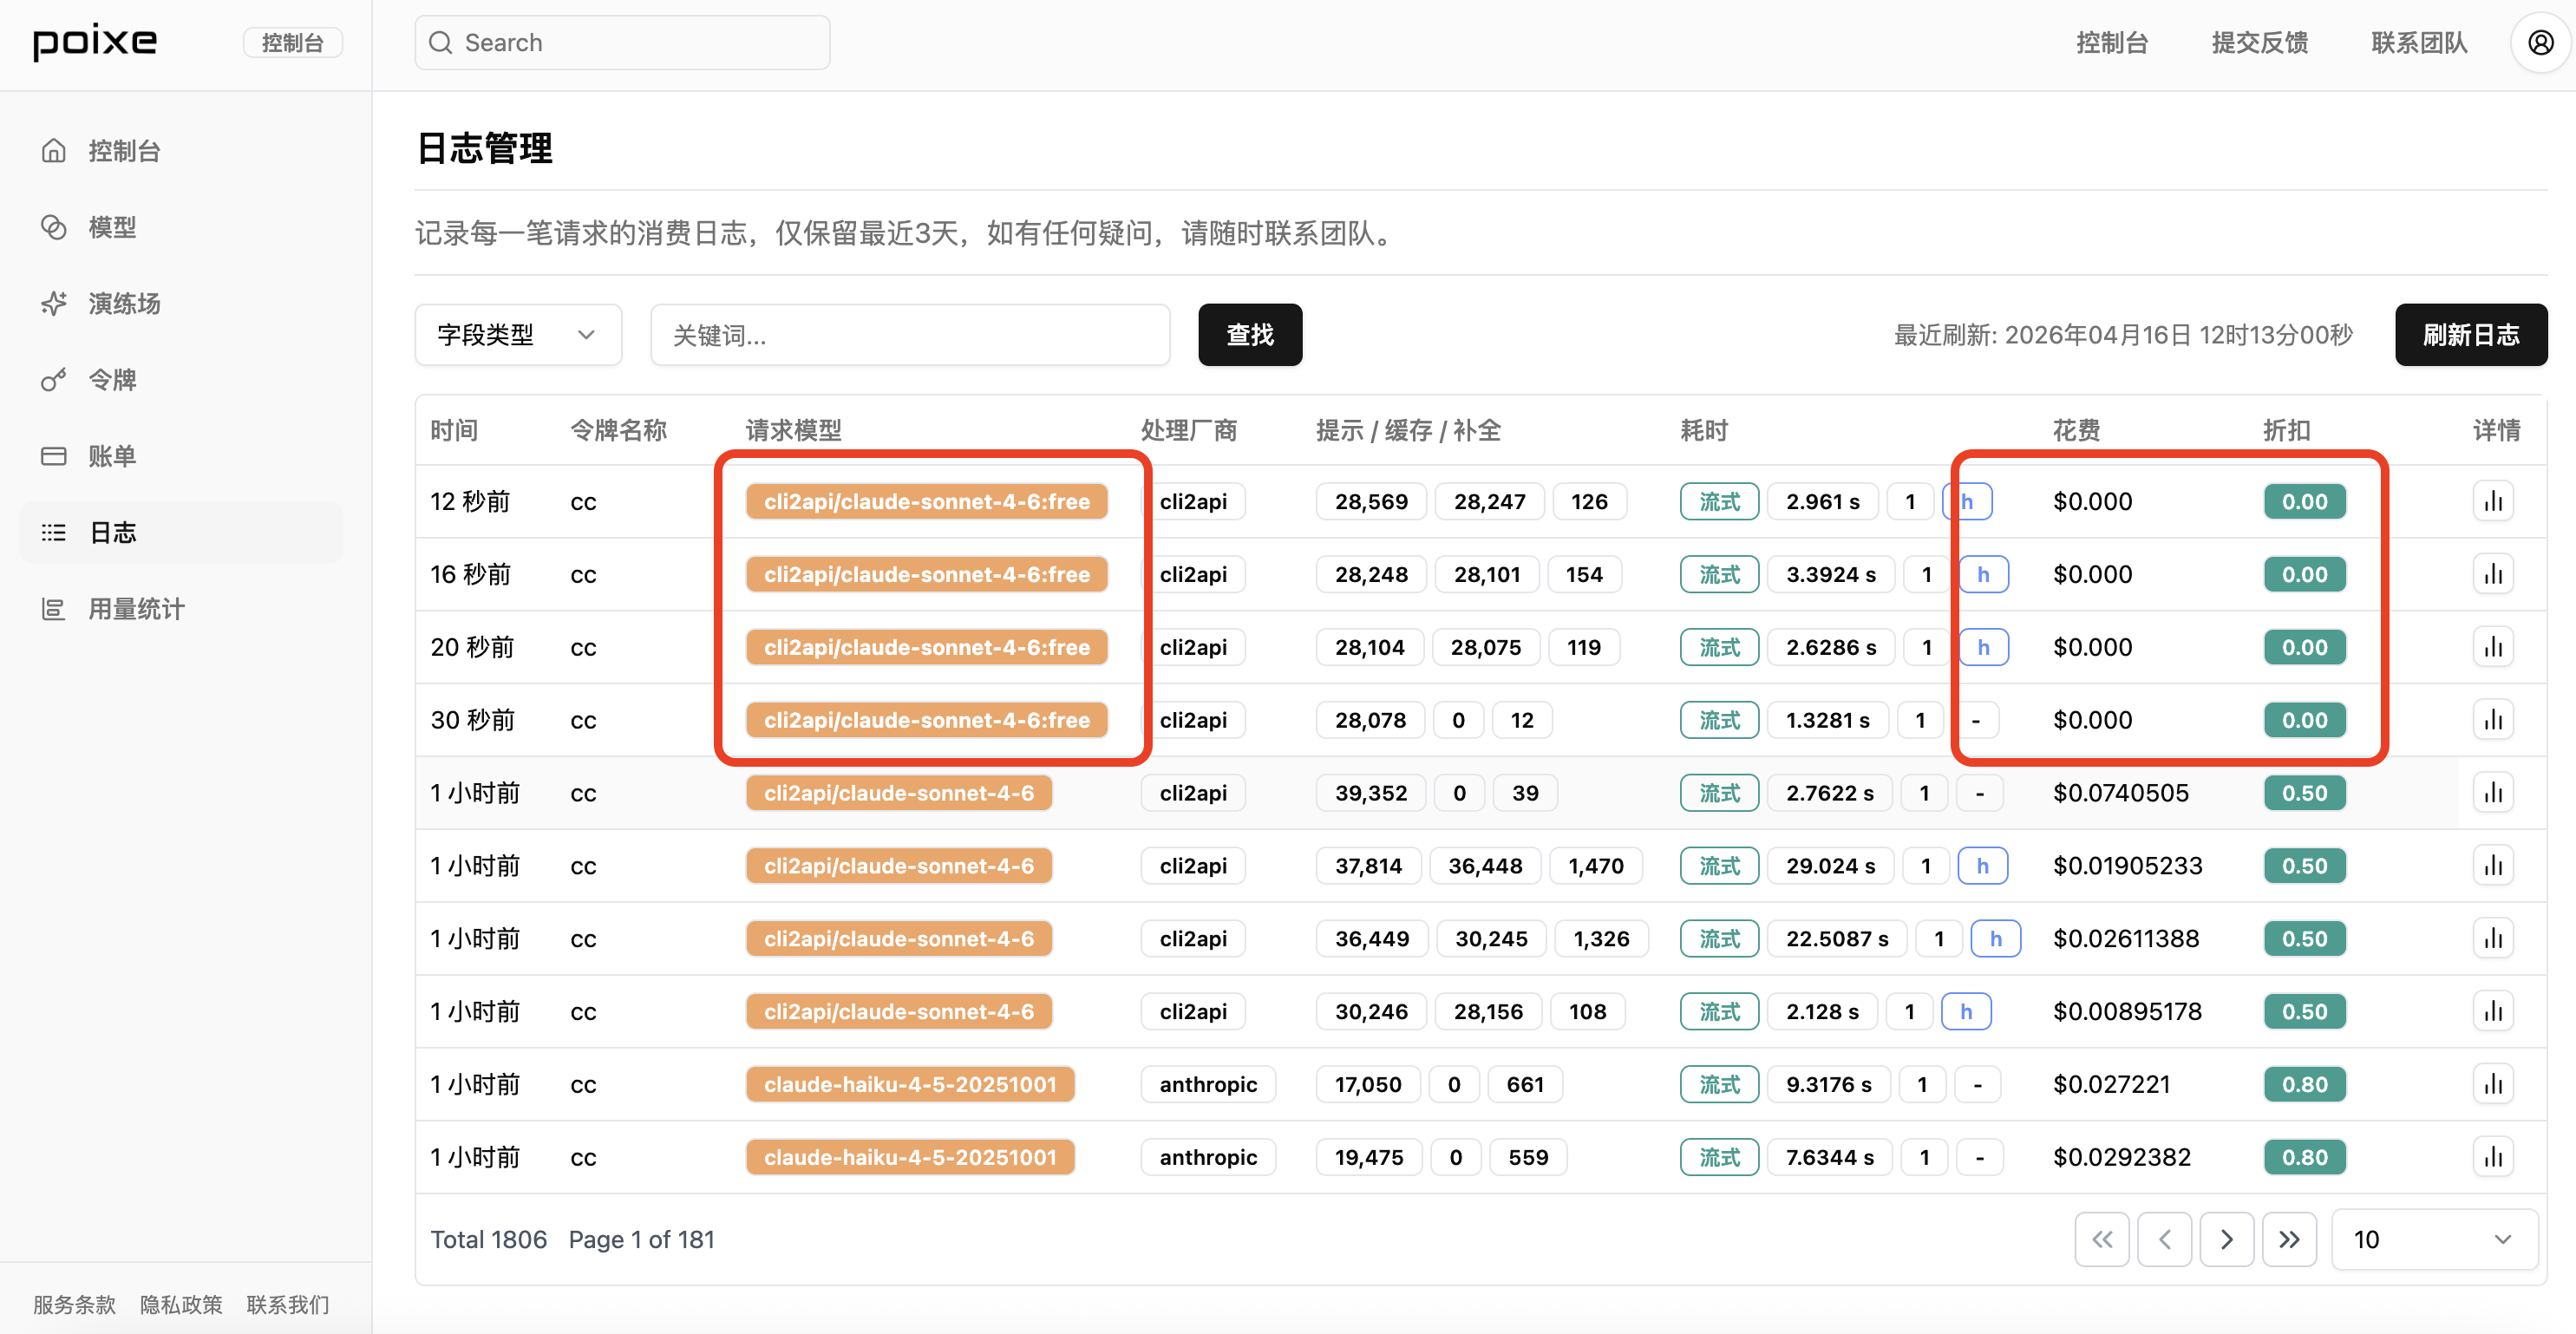Image resolution: width=2576 pixels, height=1334 pixels.
Task: Click 提交反馈 in top navigation
Action: pos(2259,43)
